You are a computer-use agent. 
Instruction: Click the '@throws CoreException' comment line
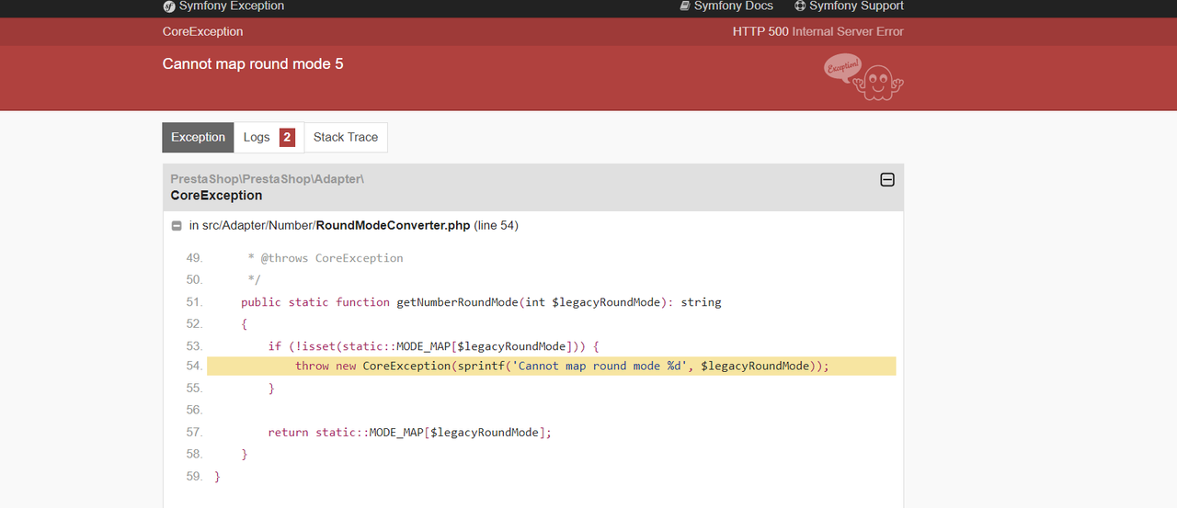pos(326,258)
